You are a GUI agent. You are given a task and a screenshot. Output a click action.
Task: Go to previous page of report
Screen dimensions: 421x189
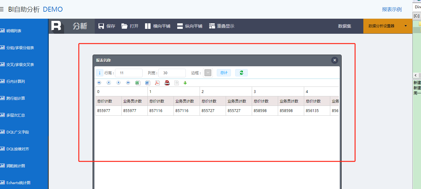point(109,83)
